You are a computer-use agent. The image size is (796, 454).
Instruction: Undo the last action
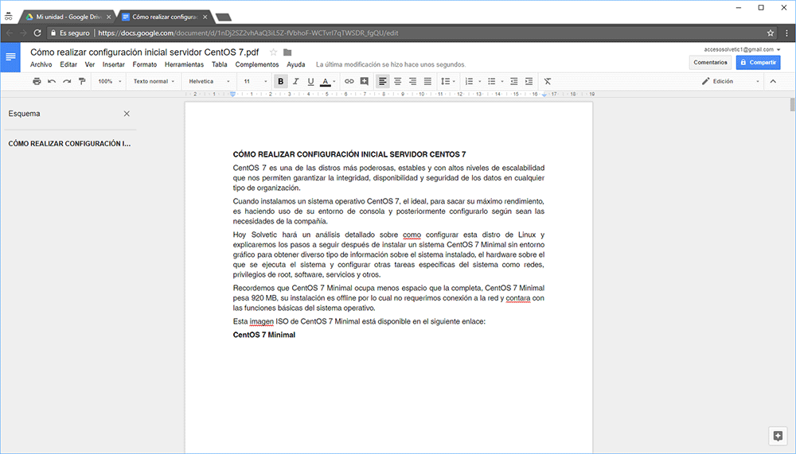click(x=52, y=81)
